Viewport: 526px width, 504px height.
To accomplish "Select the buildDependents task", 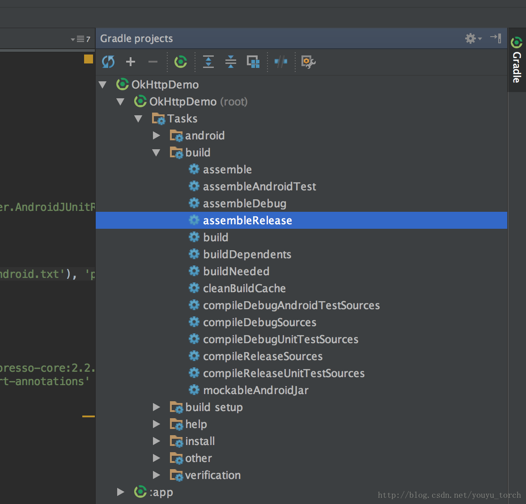I will point(247,255).
